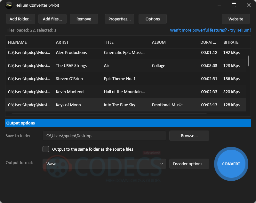
Task: Click the Add folder... button
Action: 20,19
